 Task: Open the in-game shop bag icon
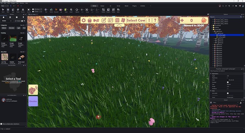[x=89, y=20]
